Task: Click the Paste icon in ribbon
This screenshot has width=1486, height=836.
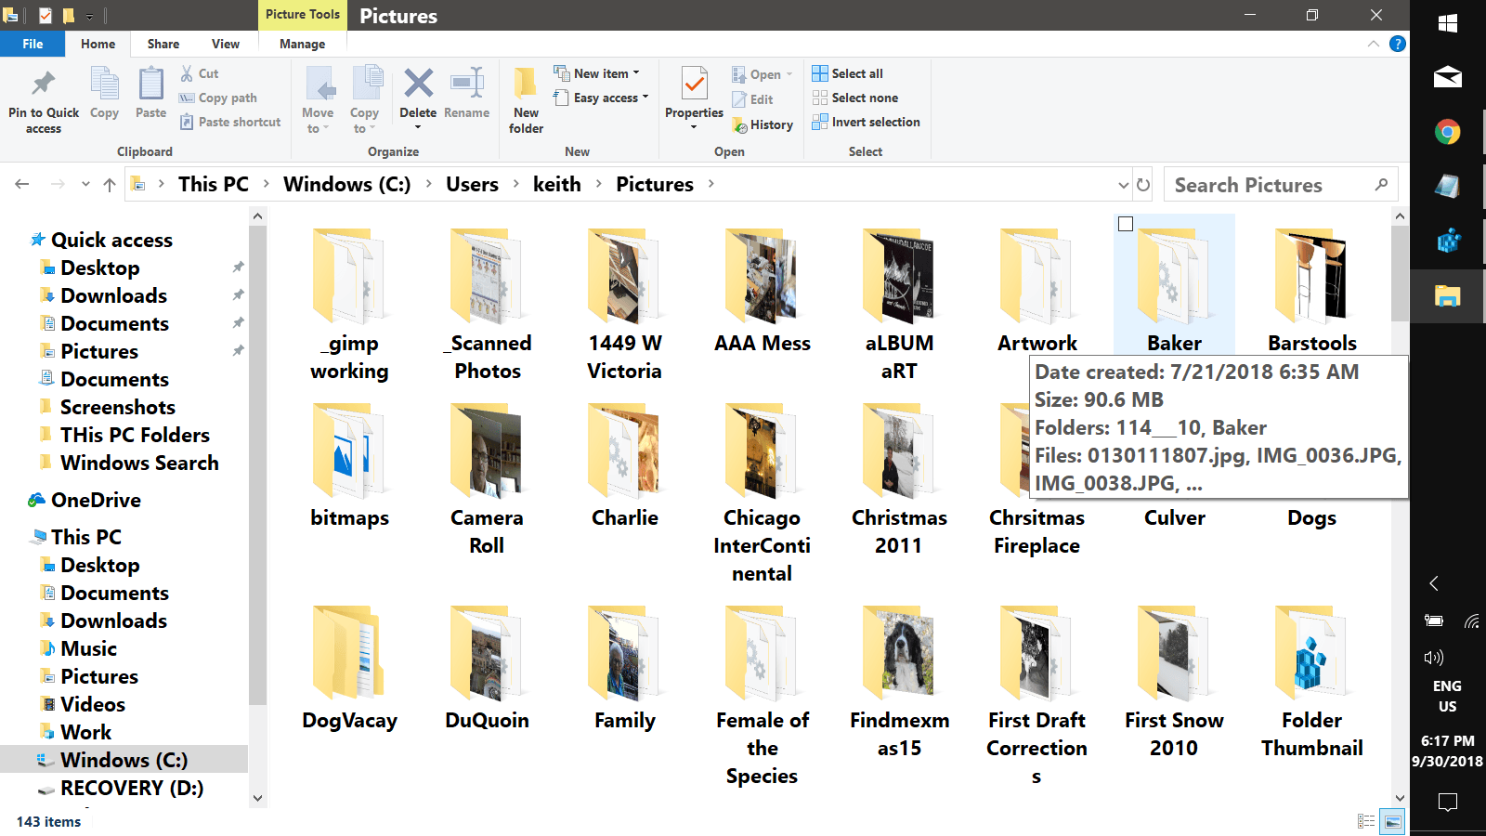Action: coord(150,84)
